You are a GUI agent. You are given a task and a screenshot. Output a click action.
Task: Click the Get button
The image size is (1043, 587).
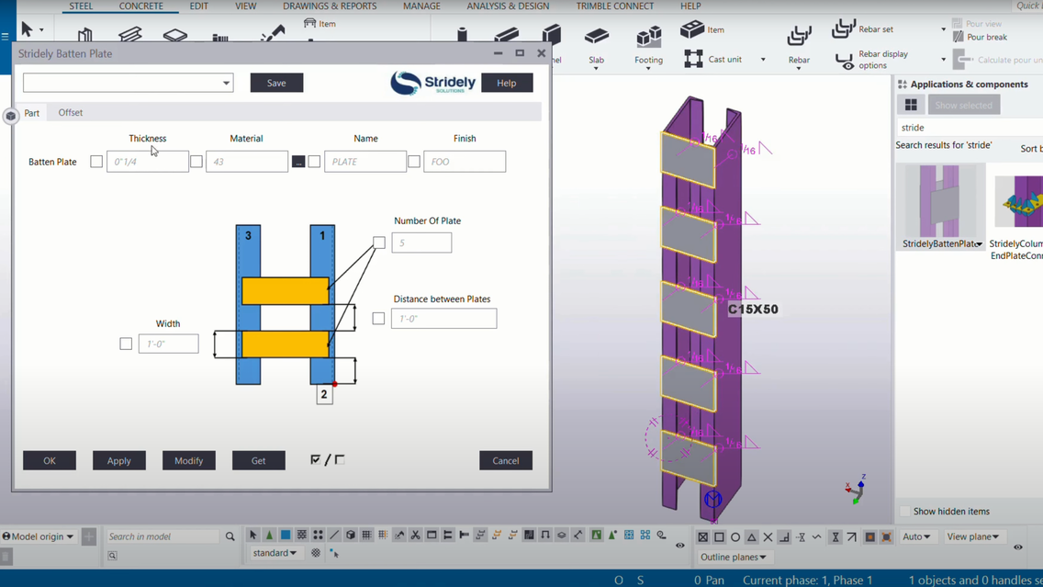(259, 460)
